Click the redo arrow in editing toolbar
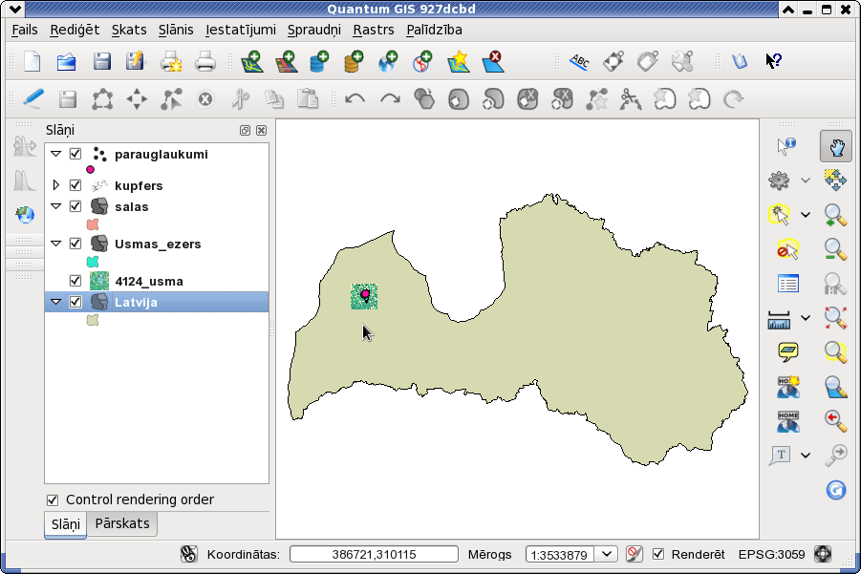This screenshot has height=574, width=861. 390,99
